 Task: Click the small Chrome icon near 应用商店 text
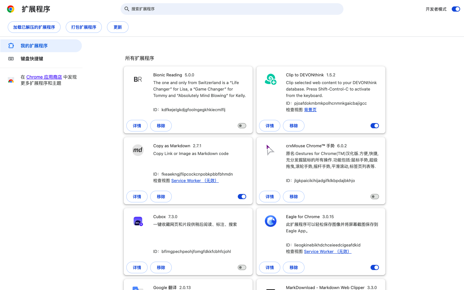(11, 80)
